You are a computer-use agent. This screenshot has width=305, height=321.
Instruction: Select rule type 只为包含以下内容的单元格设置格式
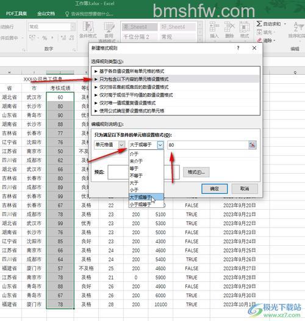click(x=176, y=79)
